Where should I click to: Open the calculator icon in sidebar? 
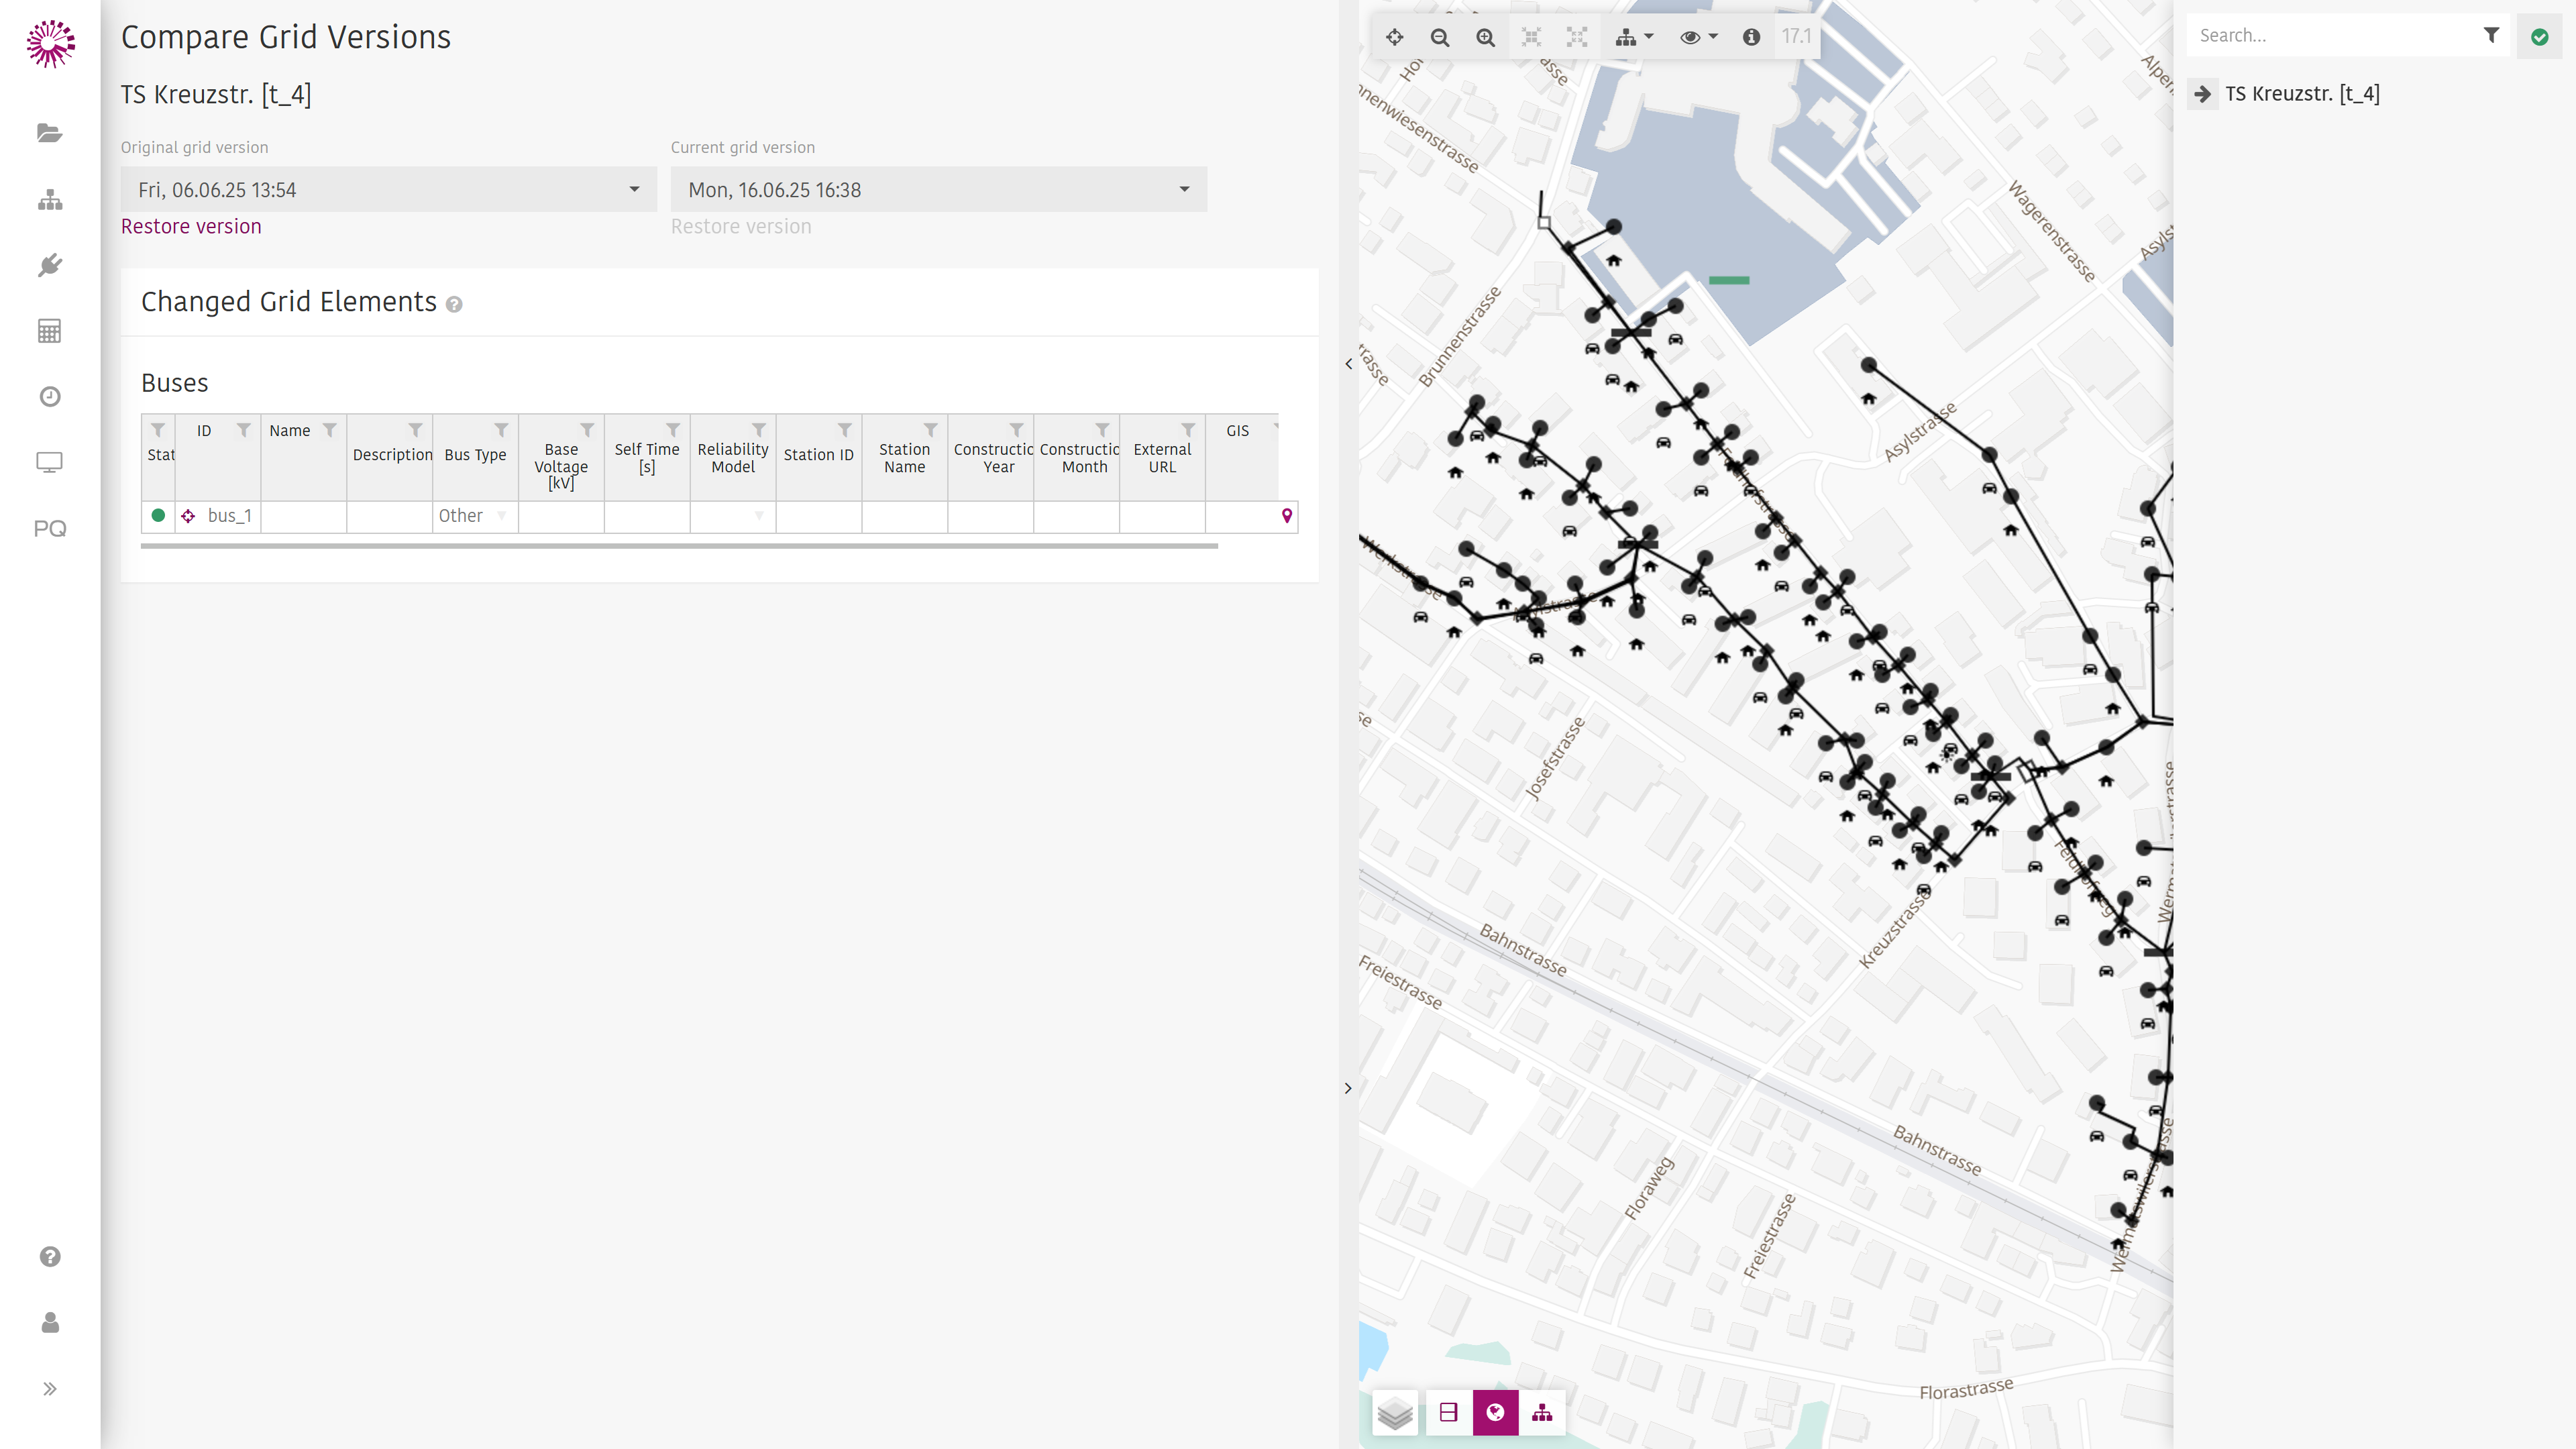(x=49, y=331)
